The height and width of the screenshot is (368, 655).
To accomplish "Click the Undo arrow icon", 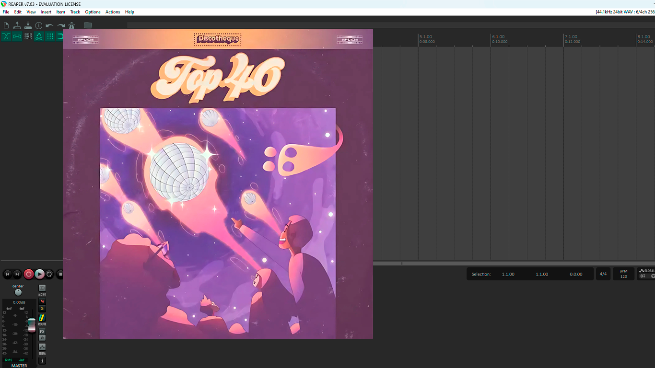I will pyautogui.click(x=49, y=25).
